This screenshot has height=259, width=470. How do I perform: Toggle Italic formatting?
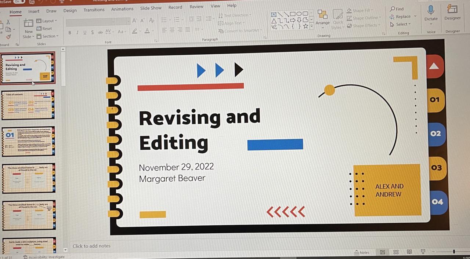pyautogui.click(x=77, y=33)
